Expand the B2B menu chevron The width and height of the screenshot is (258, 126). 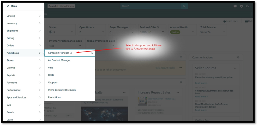(40, 105)
